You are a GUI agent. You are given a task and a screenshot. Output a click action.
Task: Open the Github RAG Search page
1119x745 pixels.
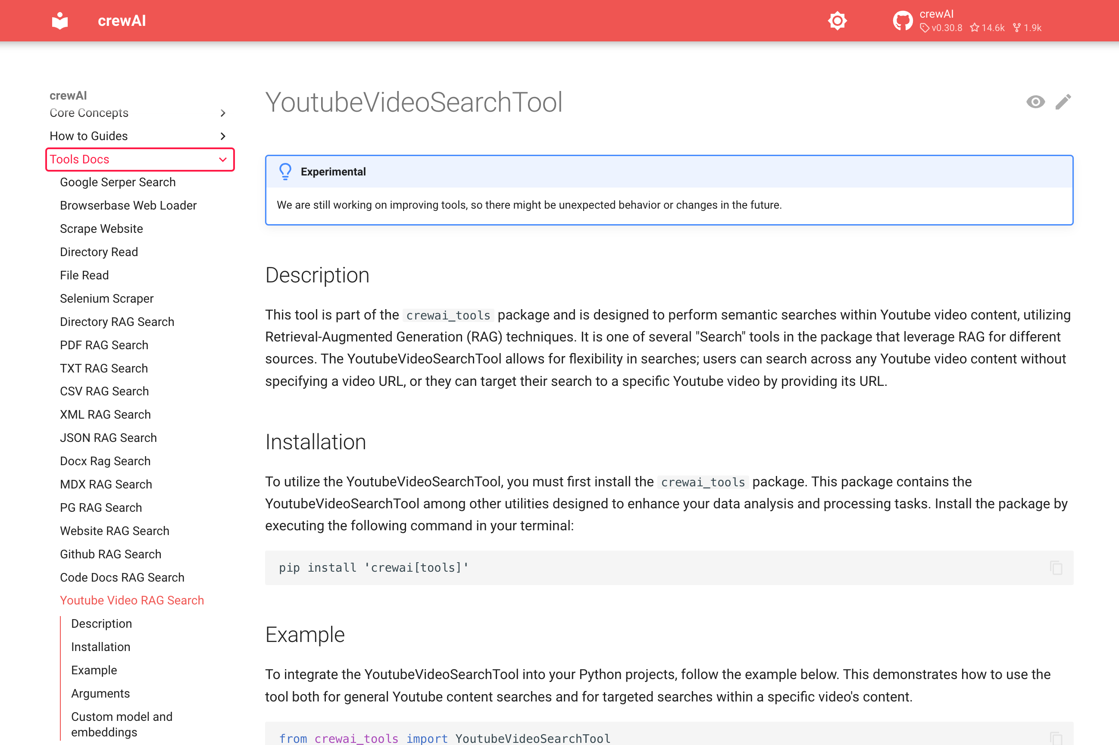pyautogui.click(x=111, y=554)
